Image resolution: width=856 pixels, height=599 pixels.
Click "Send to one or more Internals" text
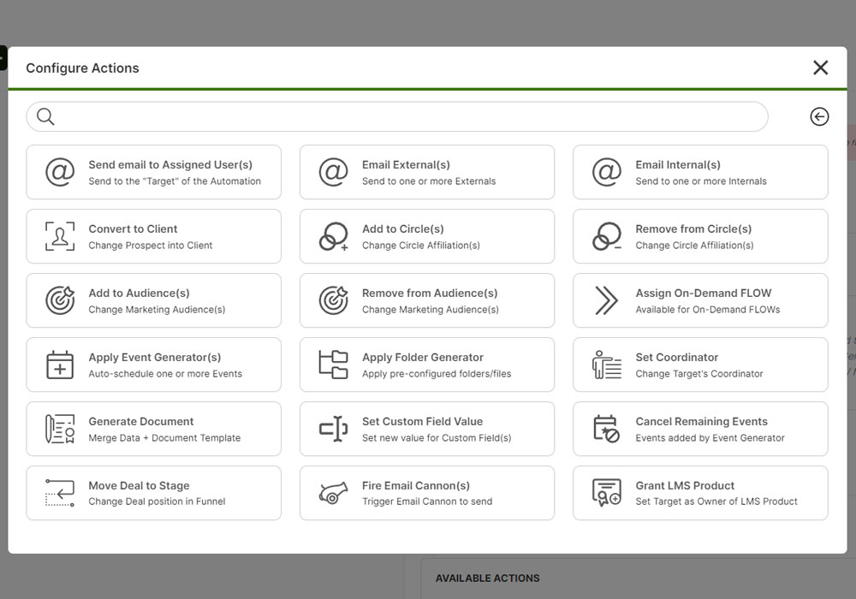pos(701,181)
